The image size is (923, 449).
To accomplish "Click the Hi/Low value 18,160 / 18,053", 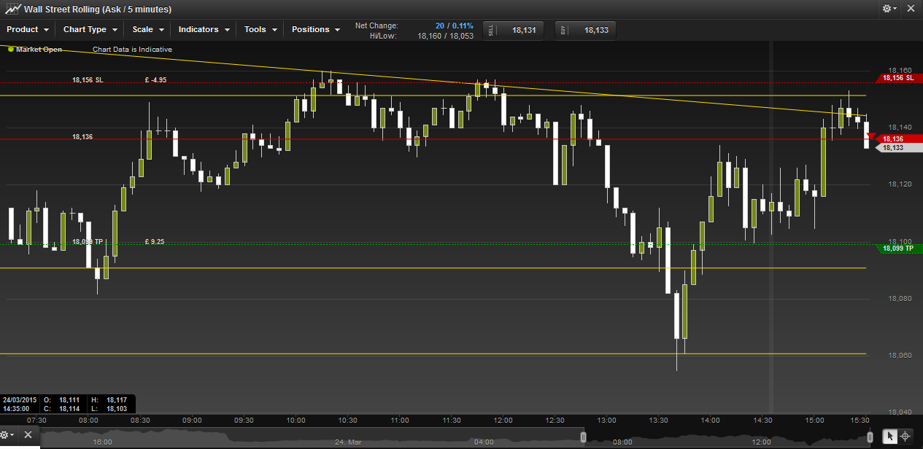I will pos(445,36).
